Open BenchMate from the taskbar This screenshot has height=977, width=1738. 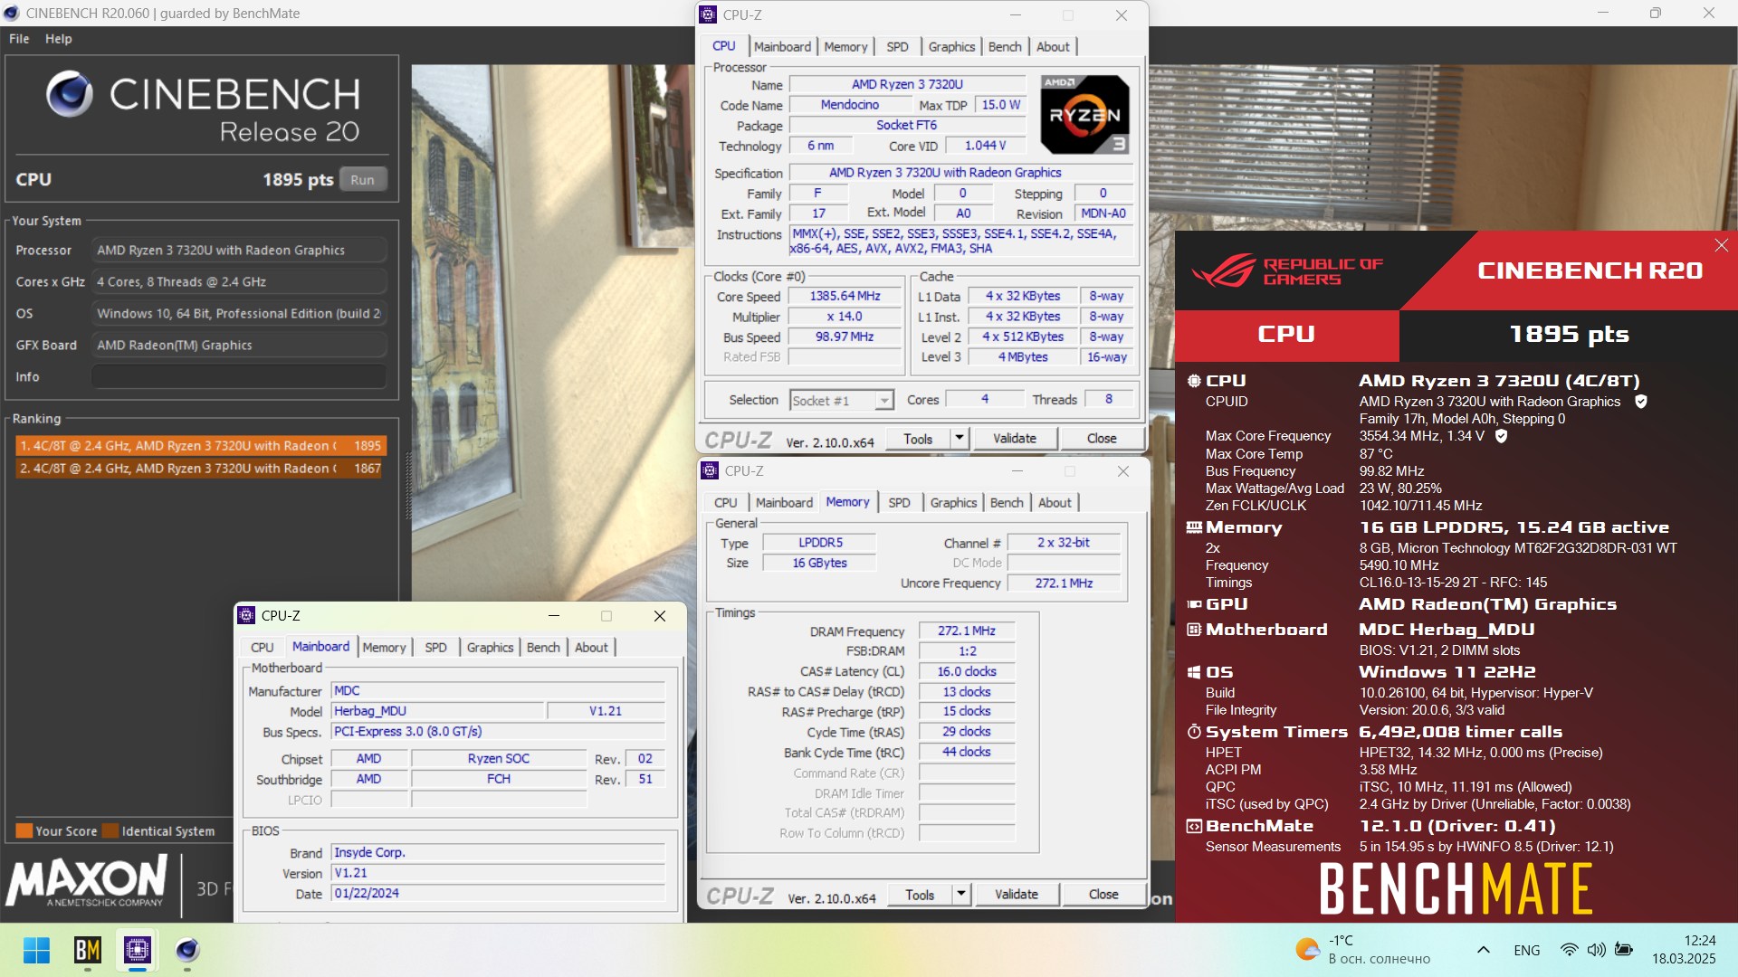88,950
